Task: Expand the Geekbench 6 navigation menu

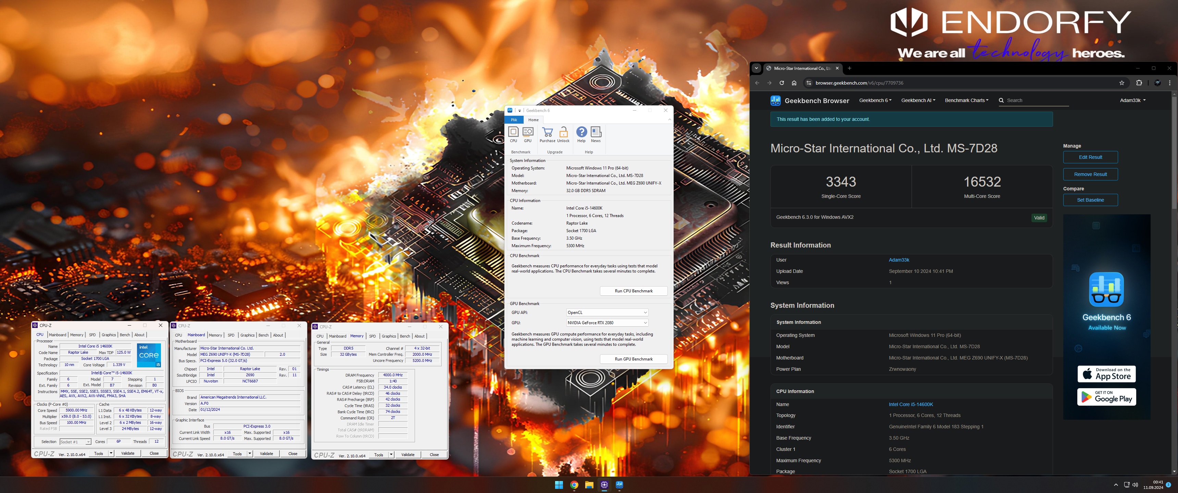Action: (x=875, y=100)
